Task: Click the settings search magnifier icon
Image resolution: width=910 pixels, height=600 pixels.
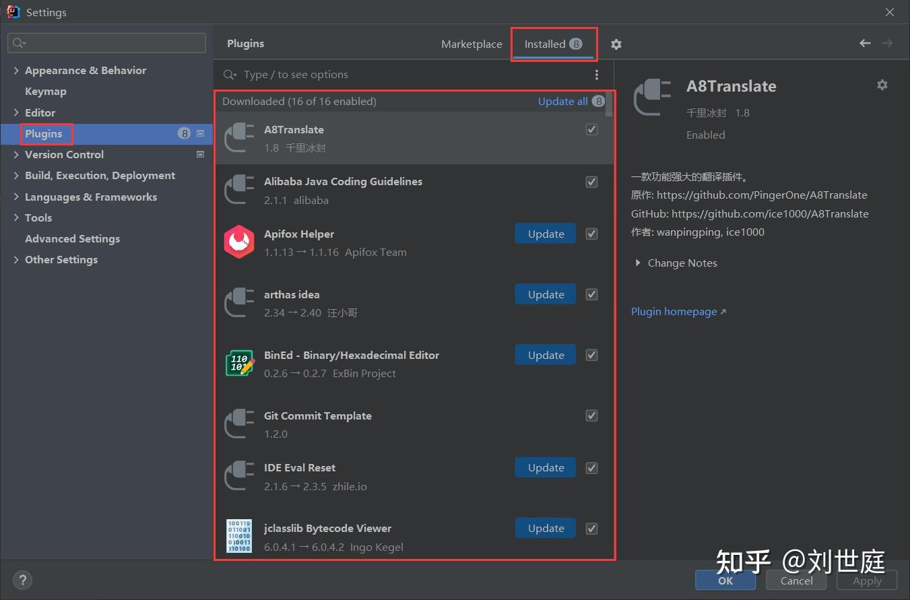Action: click(18, 43)
